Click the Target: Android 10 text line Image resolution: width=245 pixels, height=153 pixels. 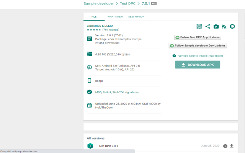(x=115, y=69)
